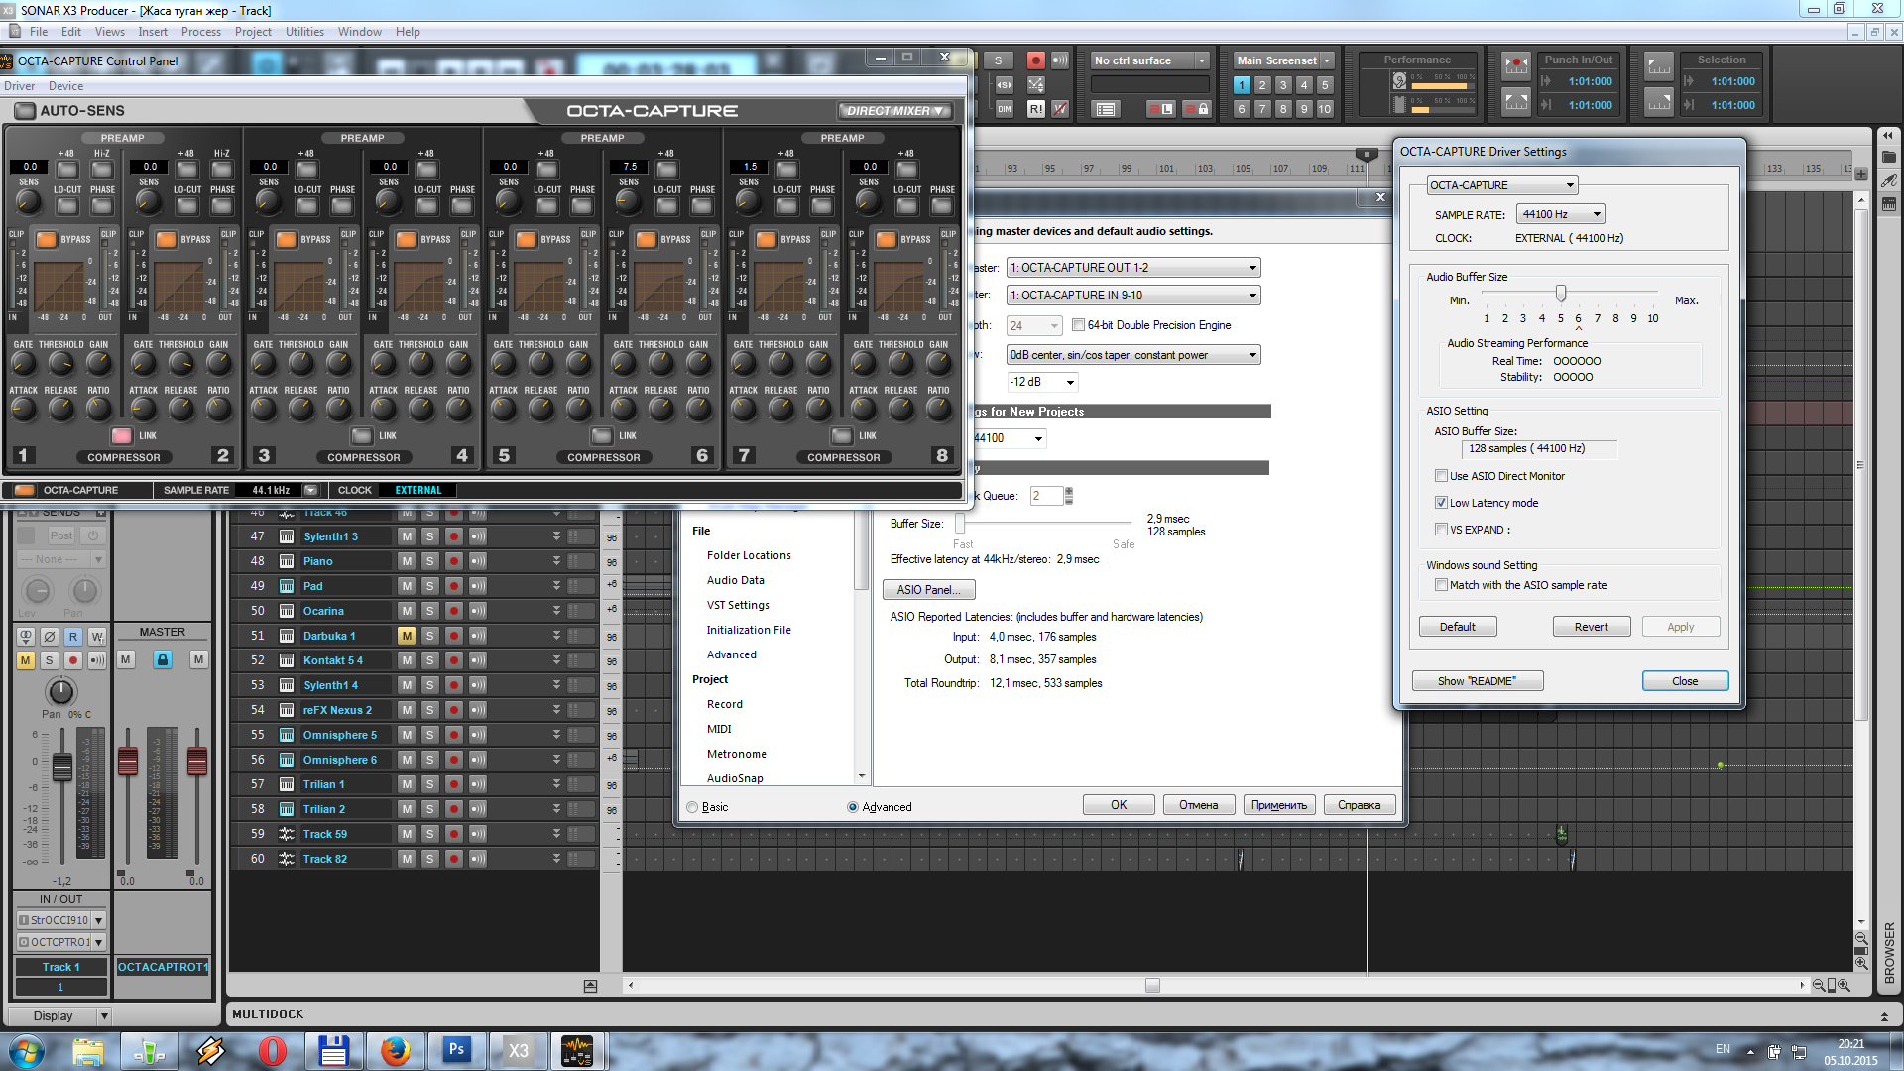Expand the OCTA-CAPTURE OUT 1-2 dropdown
This screenshot has height=1071, width=1904.
click(x=1132, y=268)
